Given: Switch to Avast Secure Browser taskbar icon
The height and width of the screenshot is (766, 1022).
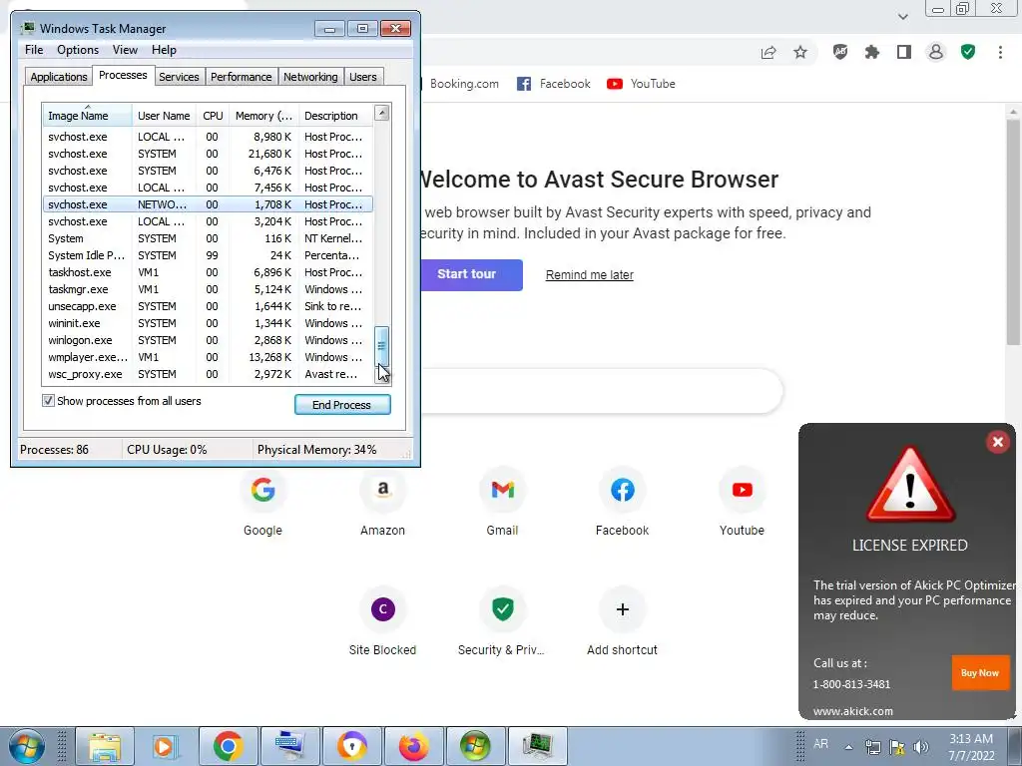Looking at the screenshot, I should [352, 746].
